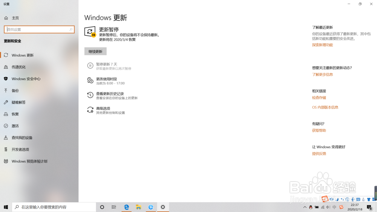
Task: Click the magnifier in 查找设置 box
Action: pos(71,29)
